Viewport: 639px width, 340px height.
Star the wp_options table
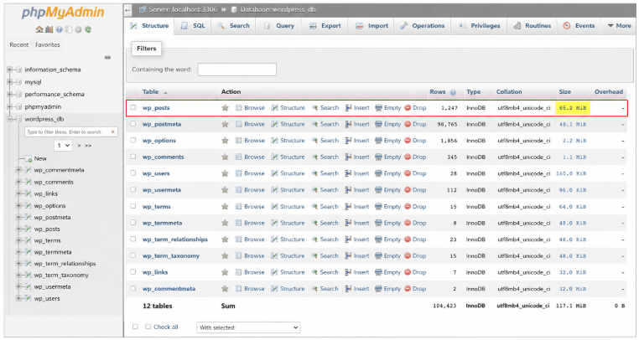tap(225, 141)
